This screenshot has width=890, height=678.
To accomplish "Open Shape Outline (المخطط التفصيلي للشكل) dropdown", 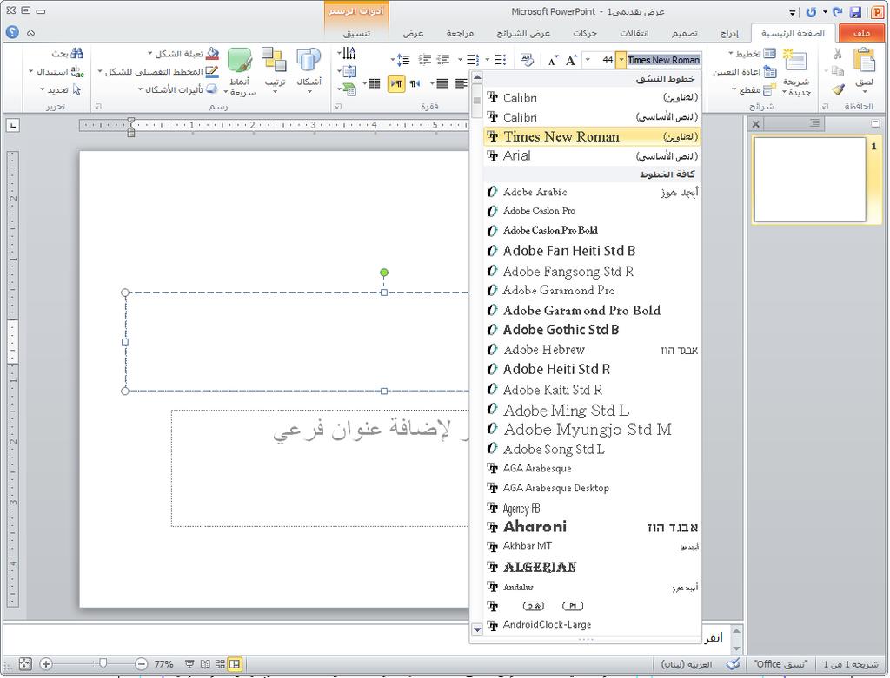I will click(100, 72).
